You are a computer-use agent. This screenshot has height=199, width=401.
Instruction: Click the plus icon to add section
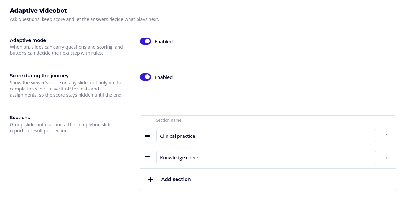click(x=150, y=179)
